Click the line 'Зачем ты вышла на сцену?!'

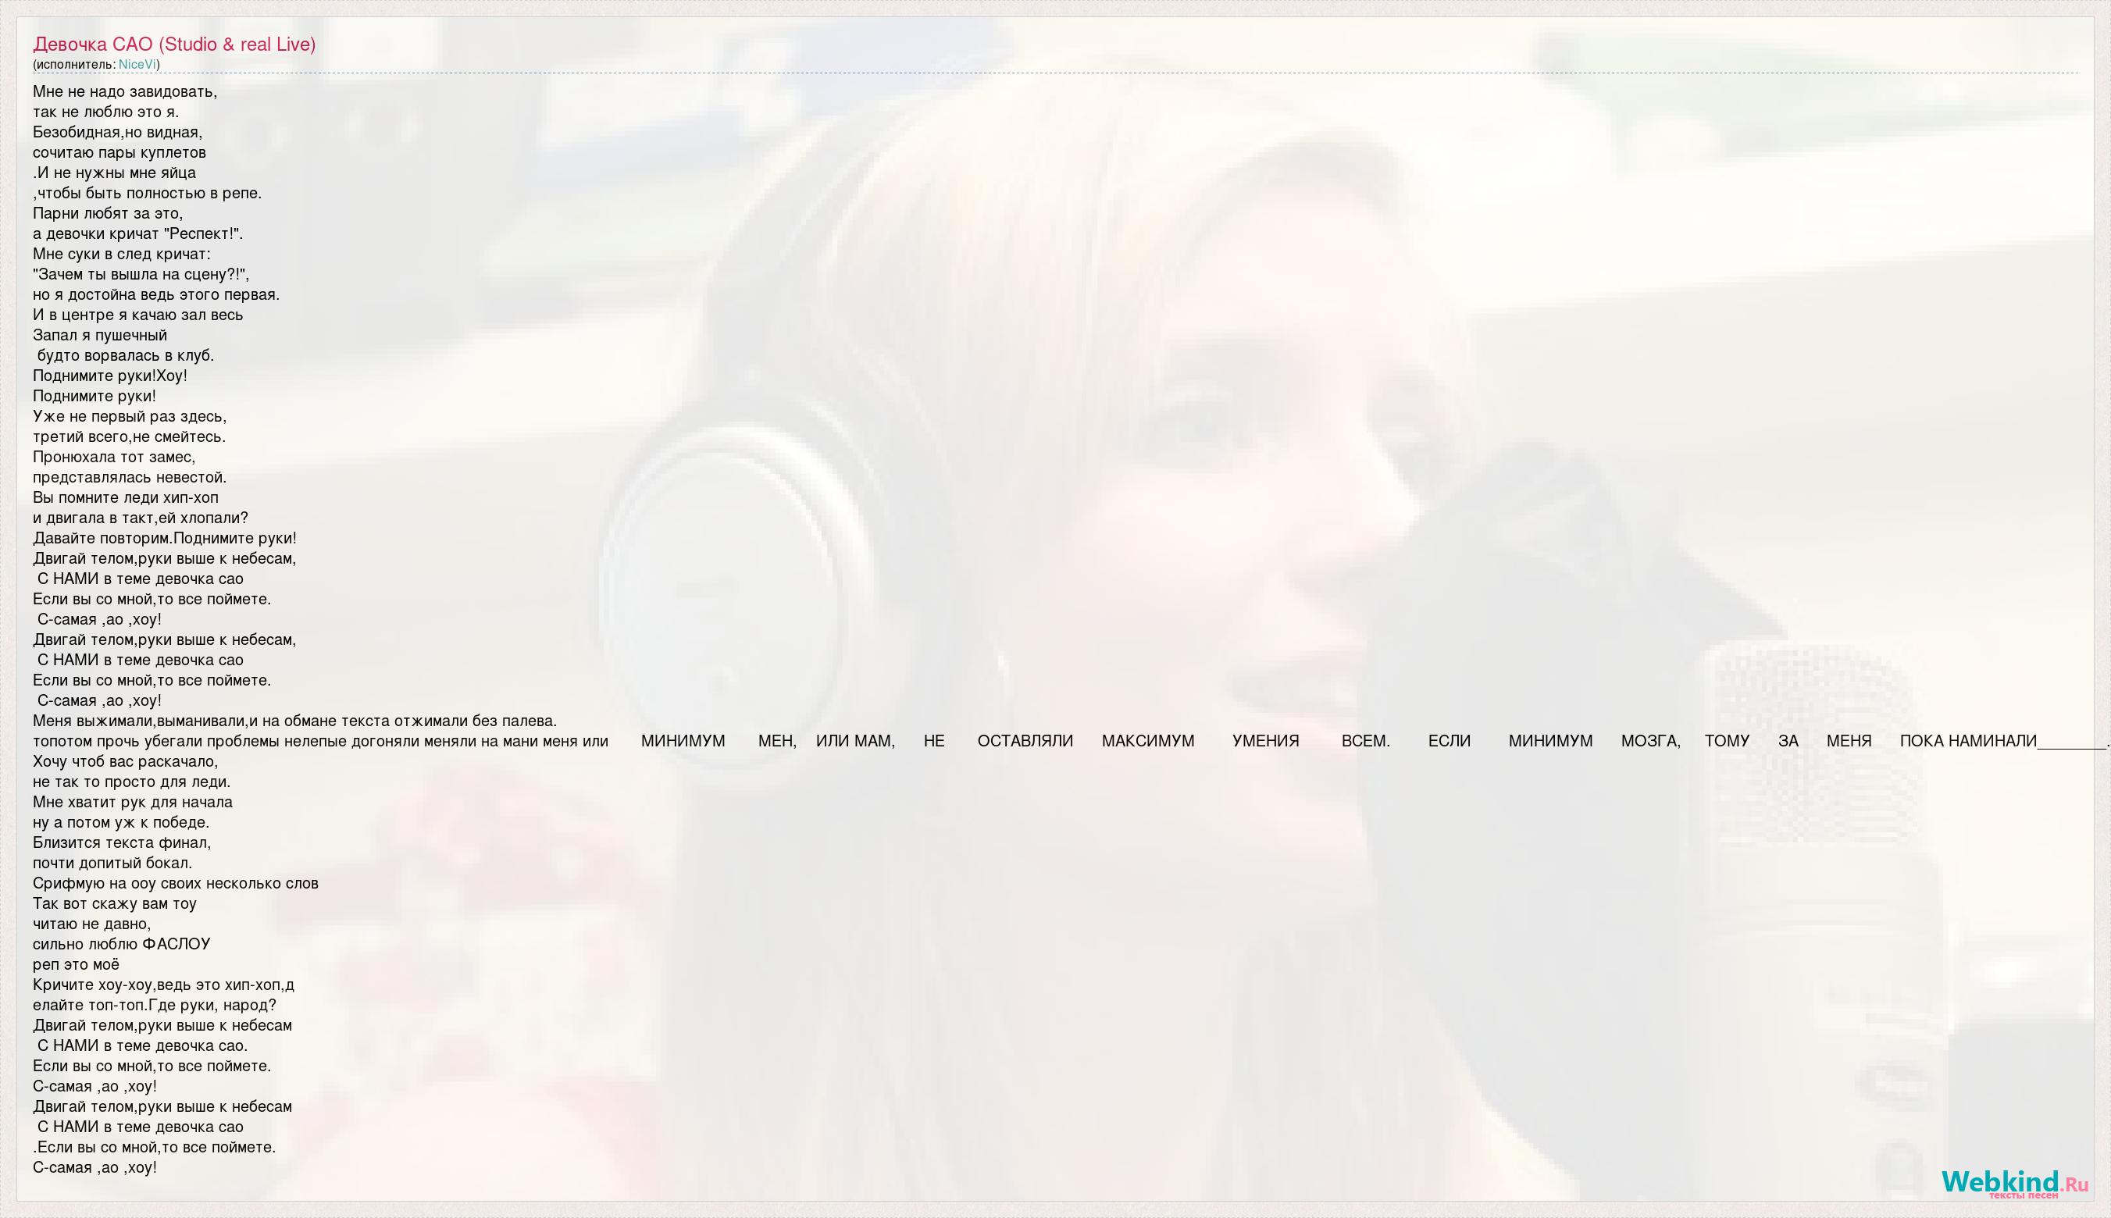click(141, 274)
